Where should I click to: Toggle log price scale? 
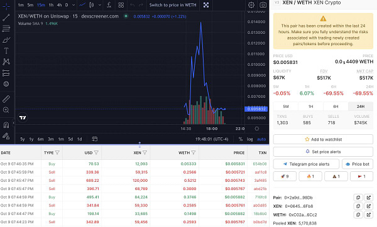coord(250,139)
